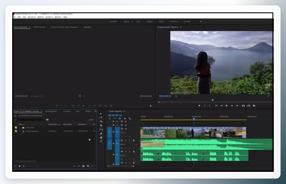Expand the Media Files bin

(x=20, y=128)
